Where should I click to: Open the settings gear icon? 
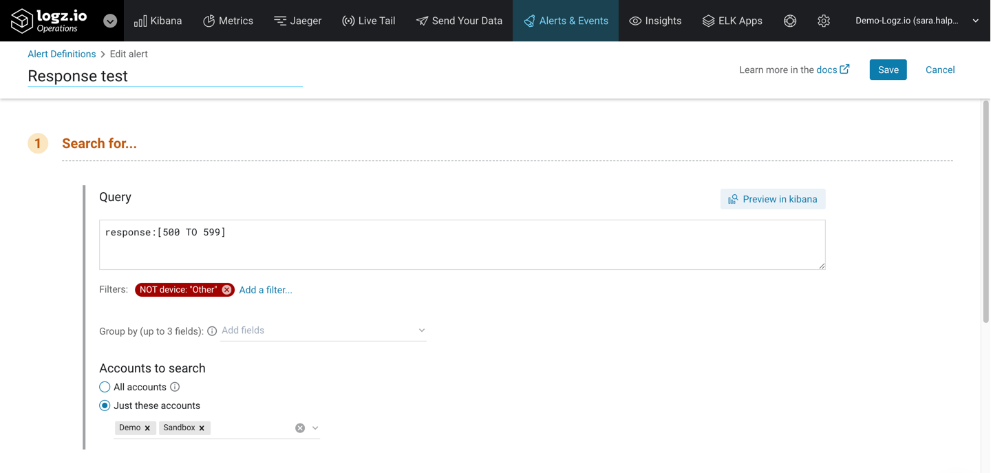824,21
